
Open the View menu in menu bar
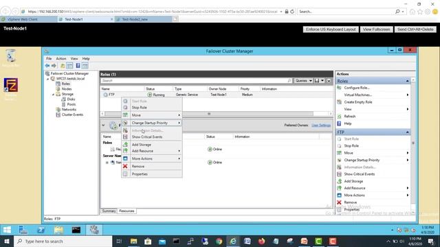pos(74,58)
